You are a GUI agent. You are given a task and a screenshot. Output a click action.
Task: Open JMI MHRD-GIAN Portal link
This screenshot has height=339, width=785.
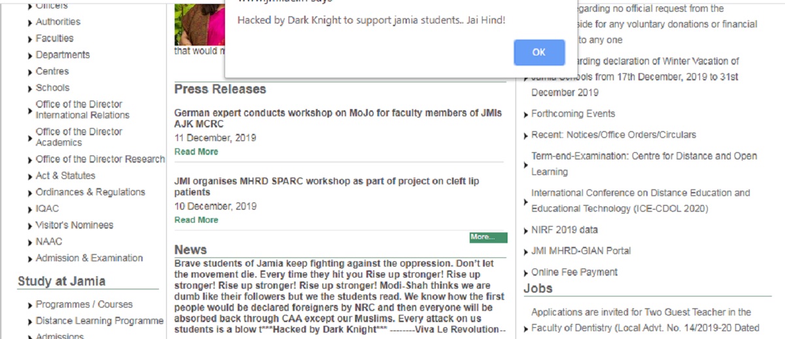[580, 251]
